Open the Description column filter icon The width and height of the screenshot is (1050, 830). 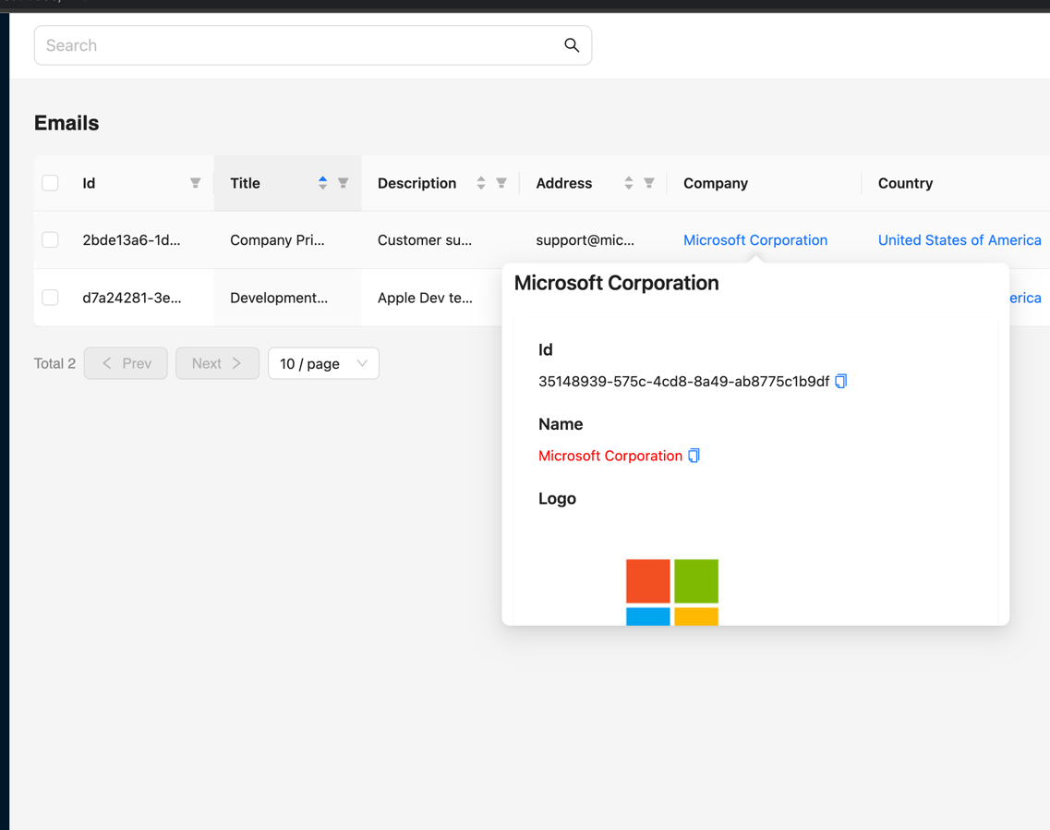pos(501,183)
